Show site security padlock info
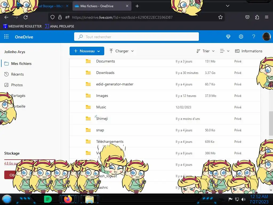This screenshot has width=273, height=205. tap(60, 17)
